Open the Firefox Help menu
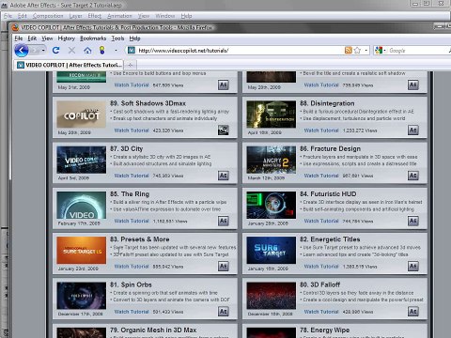451x338 pixels. point(134,38)
